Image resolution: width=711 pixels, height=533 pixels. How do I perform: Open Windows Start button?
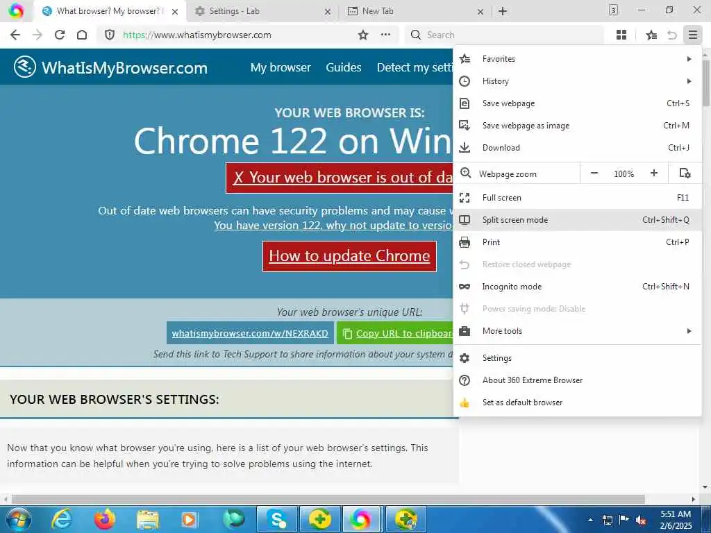pyautogui.click(x=17, y=519)
